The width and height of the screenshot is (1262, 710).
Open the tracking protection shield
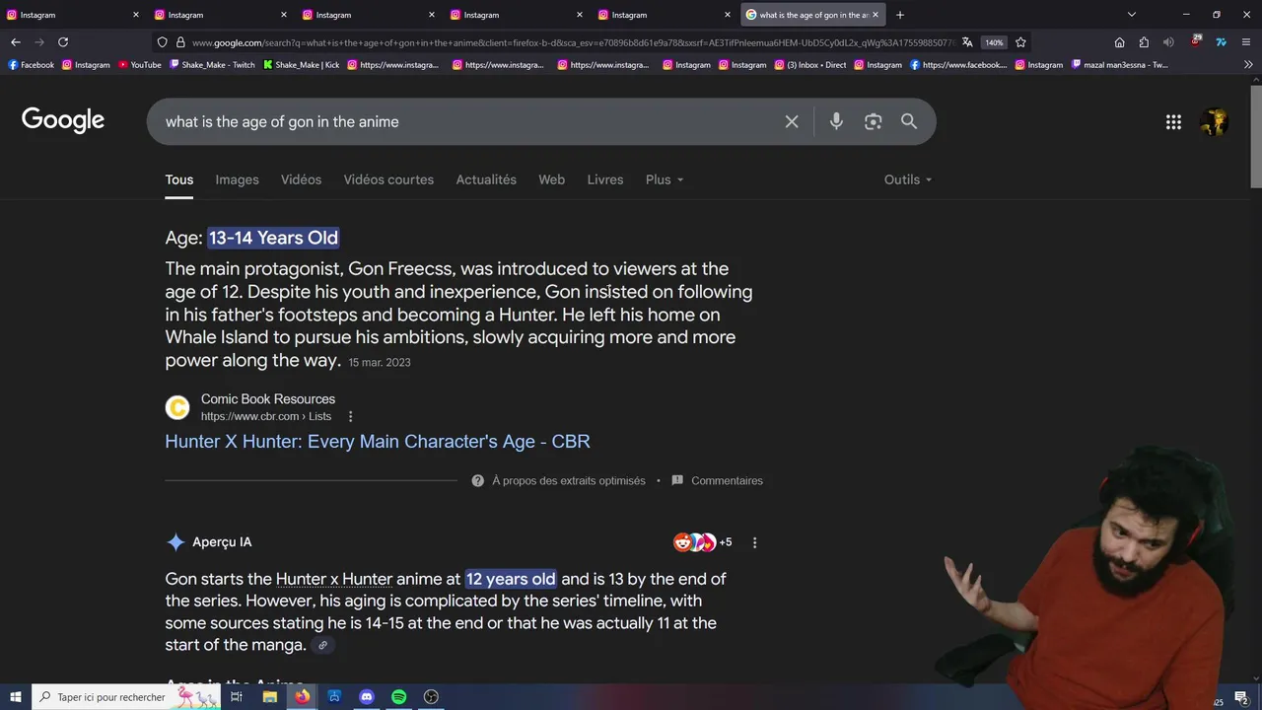tap(162, 42)
